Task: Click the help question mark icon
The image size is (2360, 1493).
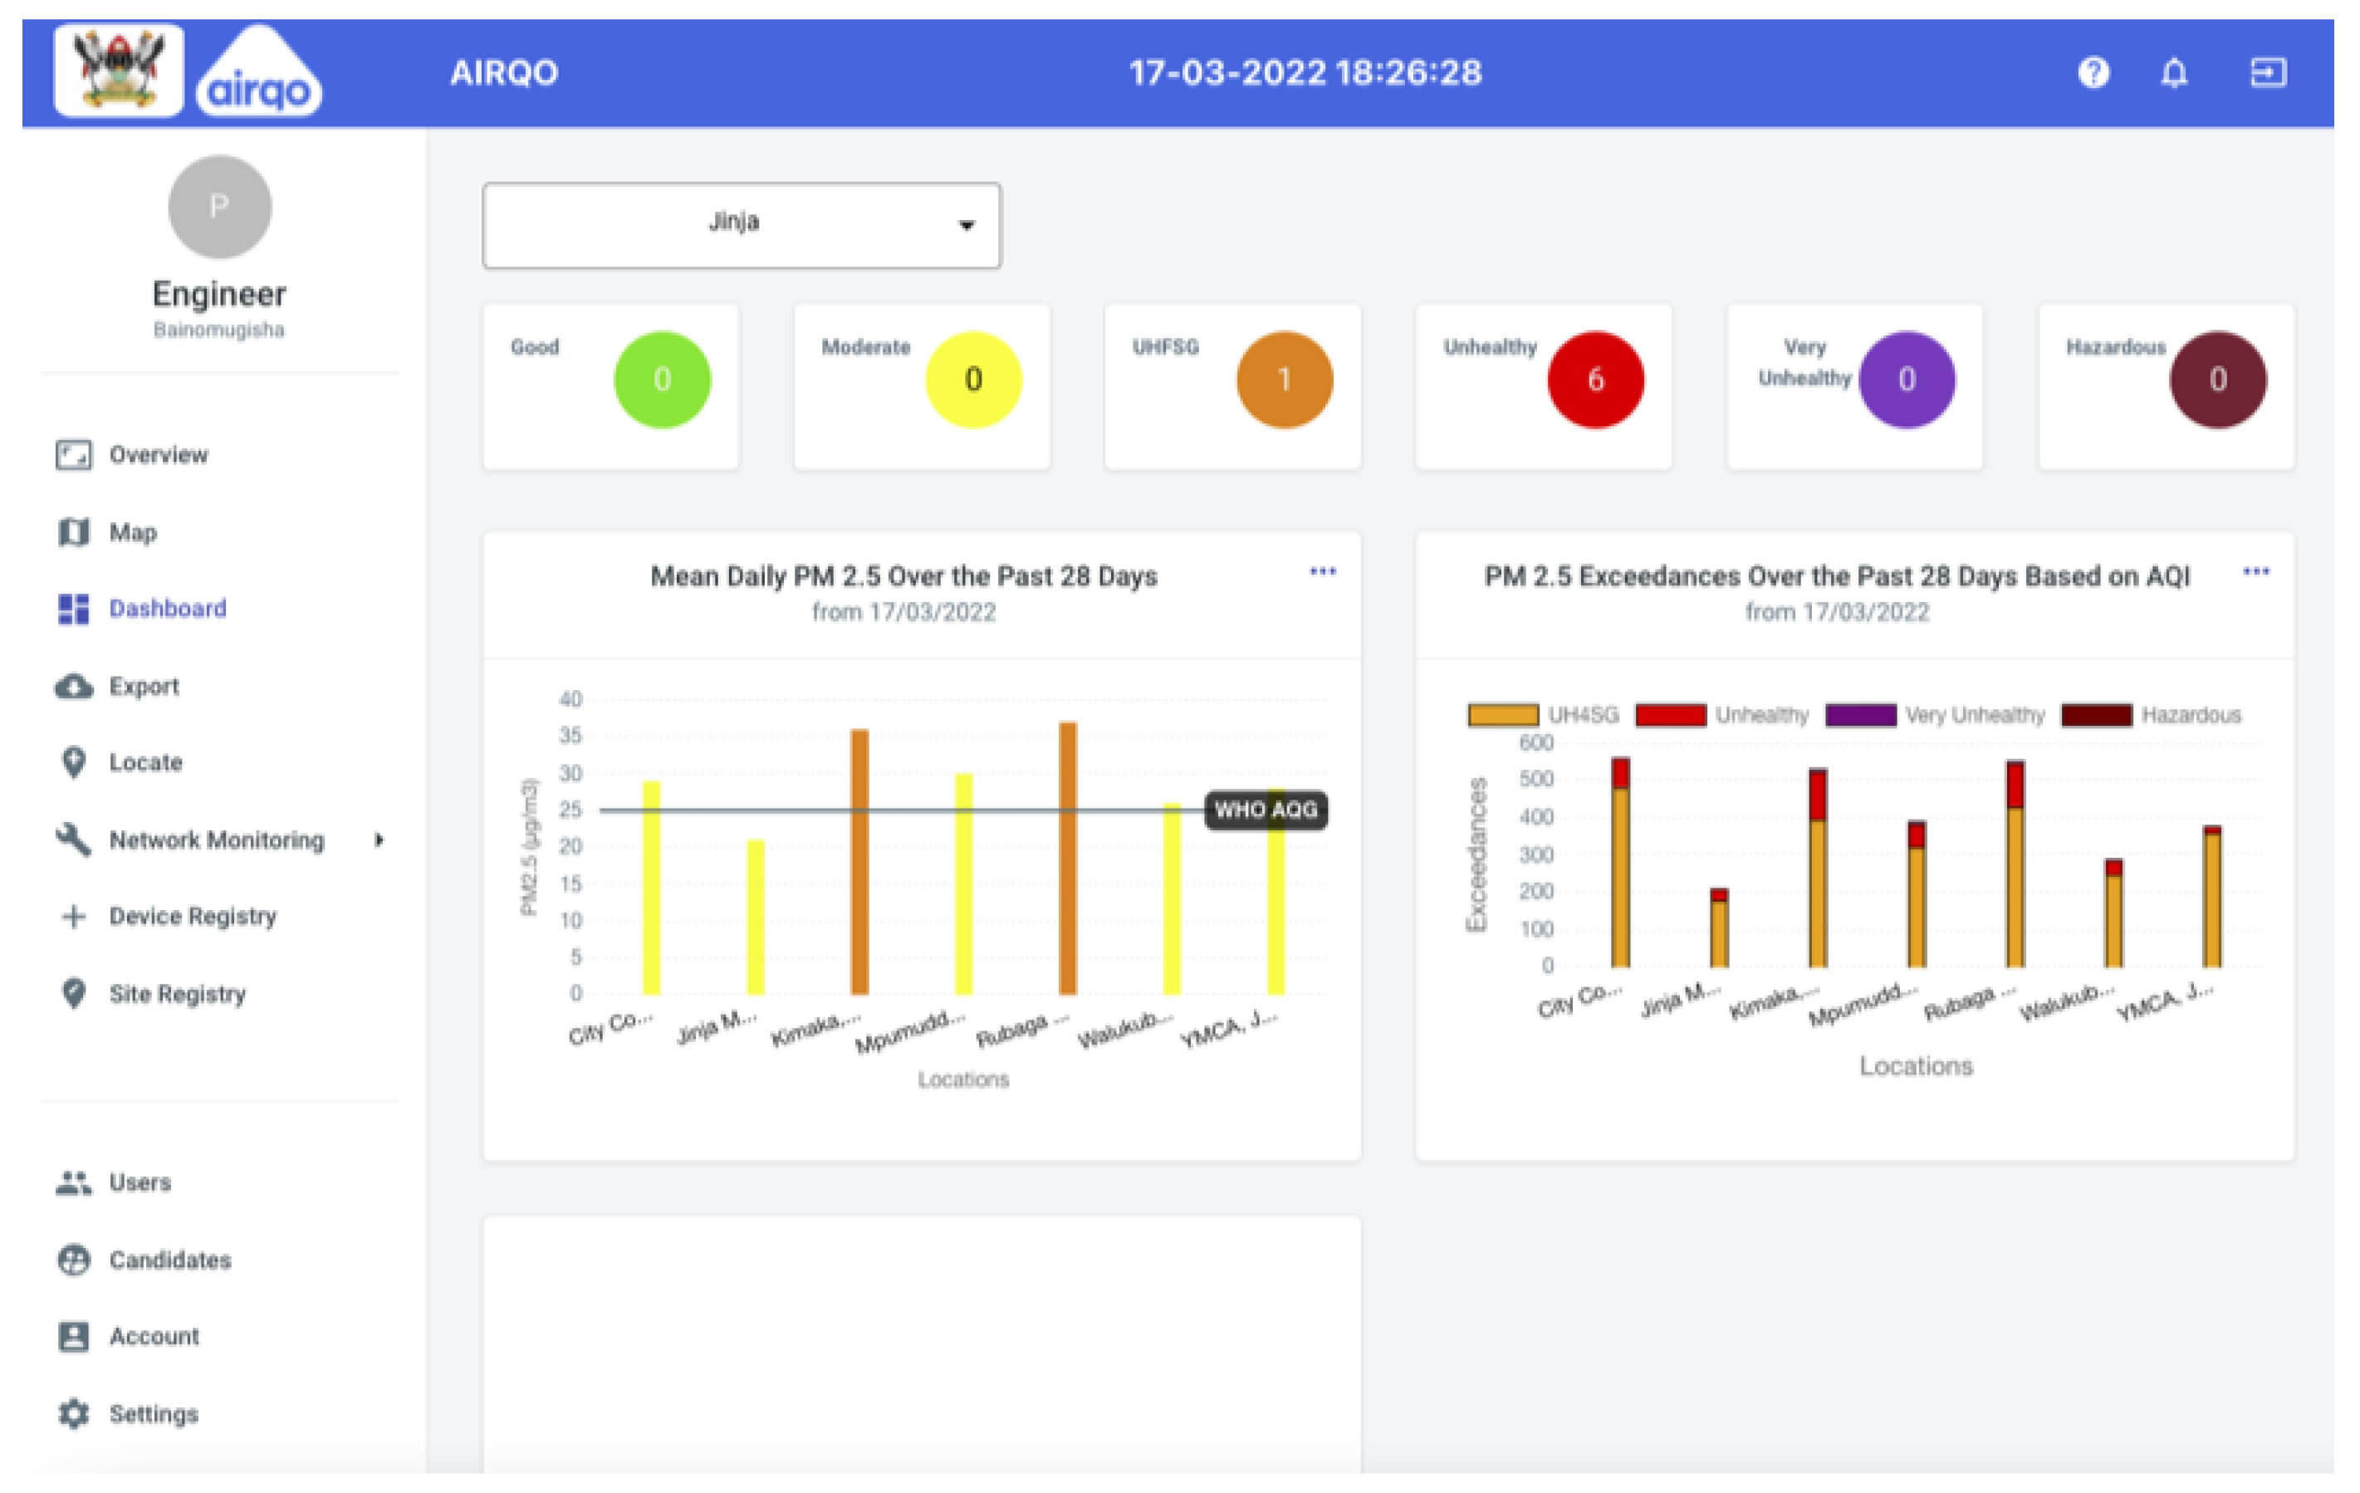Action: (2093, 72)
